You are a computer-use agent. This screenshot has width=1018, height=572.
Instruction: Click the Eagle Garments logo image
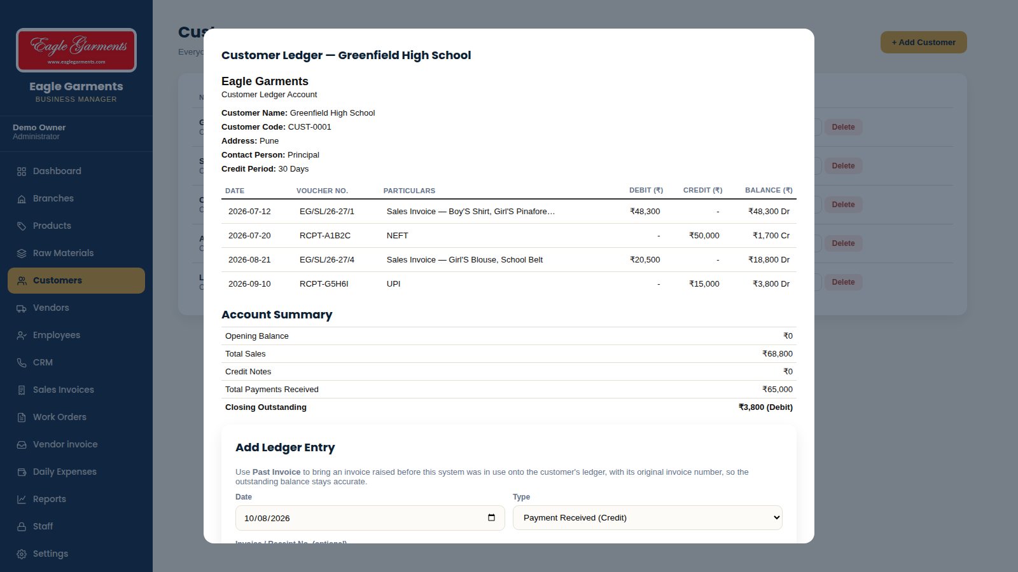click(x=76, y=50)
